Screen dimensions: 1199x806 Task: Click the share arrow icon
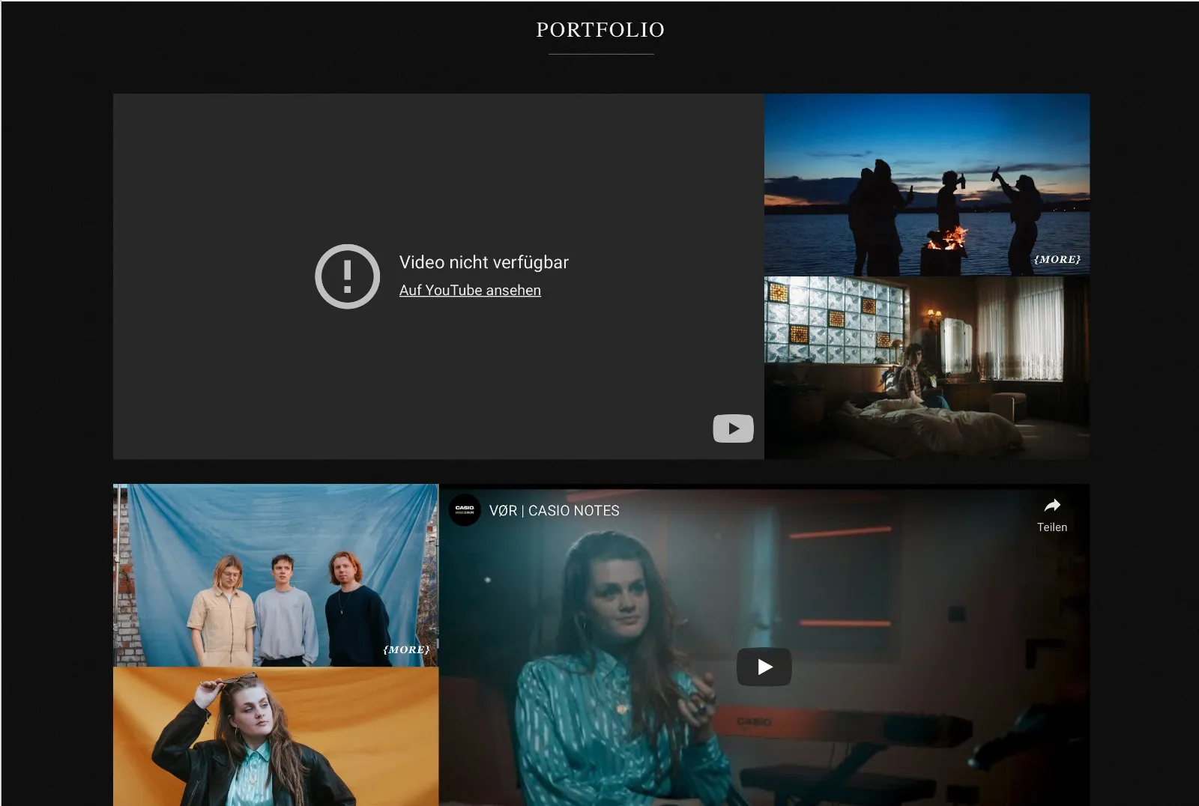pyautogui.click(x=1052, y=505)
